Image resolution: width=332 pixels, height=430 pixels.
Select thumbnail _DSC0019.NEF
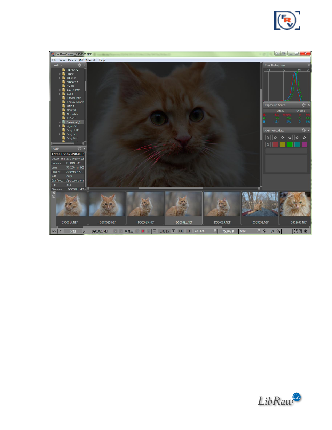pyautogui.click(x=145, y=208)
